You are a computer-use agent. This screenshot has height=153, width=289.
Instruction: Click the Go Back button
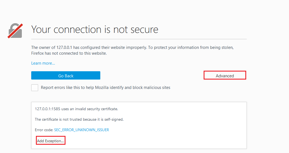click(66, 76)
